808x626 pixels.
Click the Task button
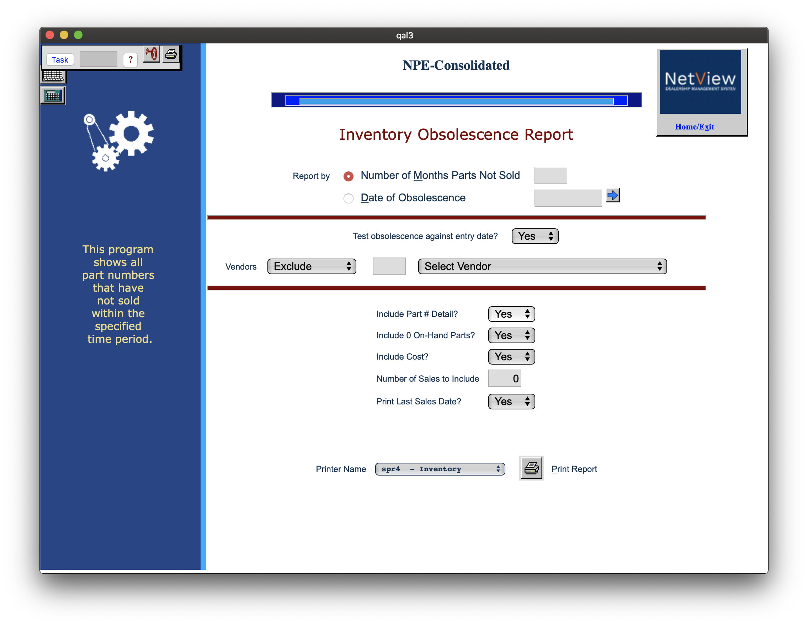coord(60,59)
